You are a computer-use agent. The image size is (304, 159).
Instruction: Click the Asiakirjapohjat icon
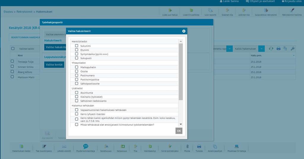click(215, 147)
